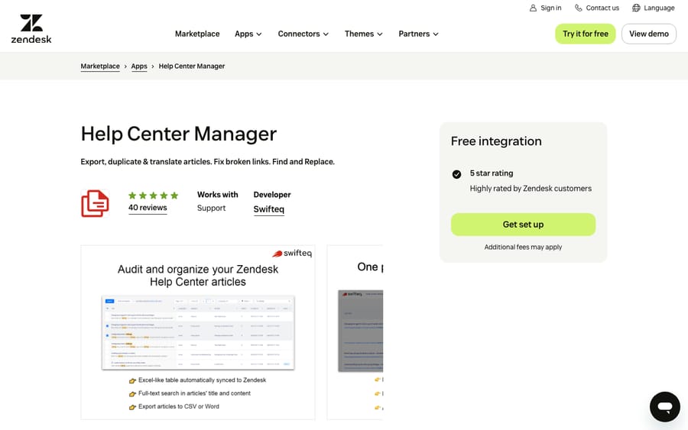Click the Help Center Manager heading
Image resolution: width=688 pixels, height=430 pixels.
click(x=179, y=134)
